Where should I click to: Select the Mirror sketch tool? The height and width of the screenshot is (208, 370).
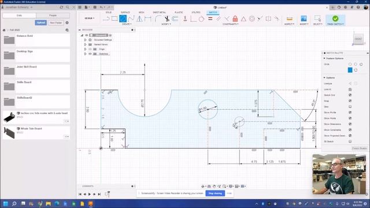point(139,18)
